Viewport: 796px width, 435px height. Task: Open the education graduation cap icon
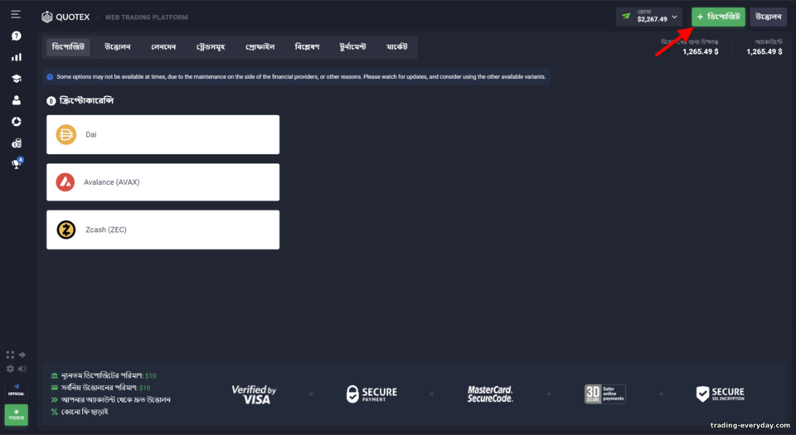17,79
